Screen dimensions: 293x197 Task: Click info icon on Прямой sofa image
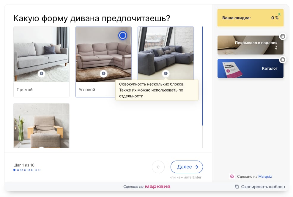pyautogui.click(x=42, y=73)
